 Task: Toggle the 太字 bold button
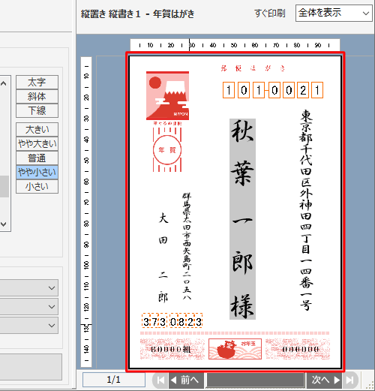click(37, 82)
